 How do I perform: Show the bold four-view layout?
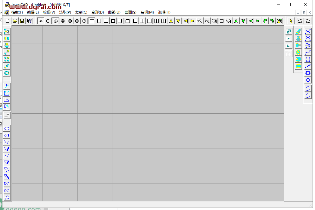(164, 21)
